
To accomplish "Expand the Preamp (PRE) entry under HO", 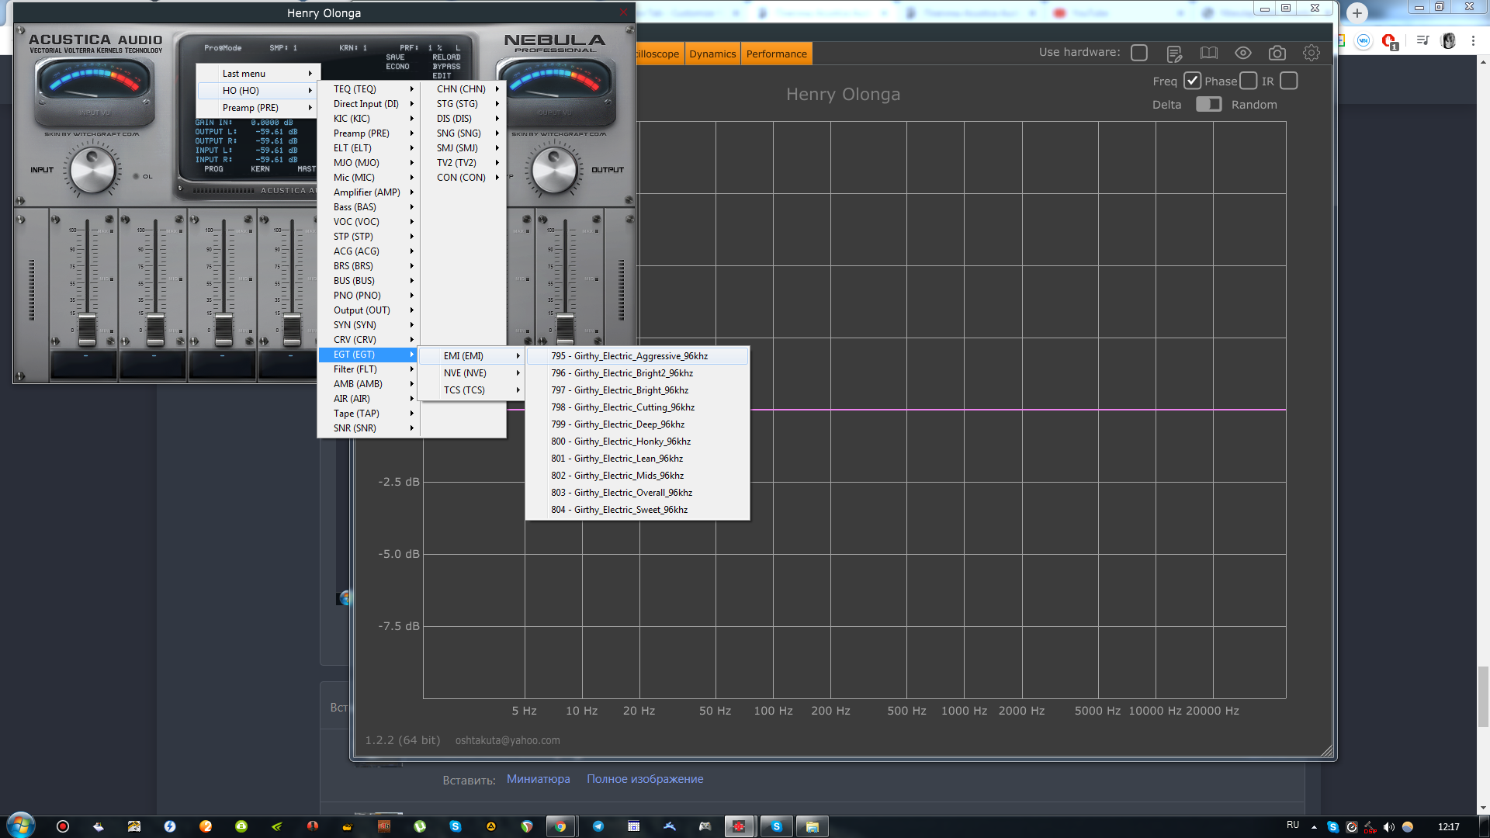I will pos(258,108).
